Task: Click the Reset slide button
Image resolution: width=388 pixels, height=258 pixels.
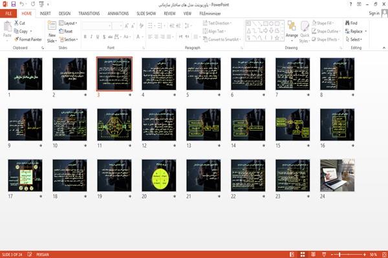Action: tap(66, 31)
